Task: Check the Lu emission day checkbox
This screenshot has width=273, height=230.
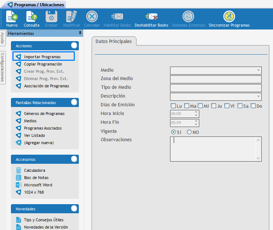Action: pyautogui.click(x=173, y=106)
